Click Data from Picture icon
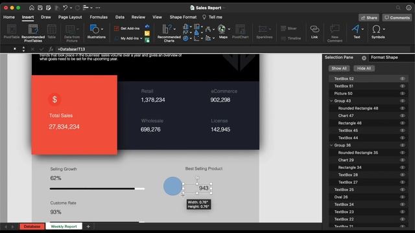415x233 pixels. click(x=72, y=33)
